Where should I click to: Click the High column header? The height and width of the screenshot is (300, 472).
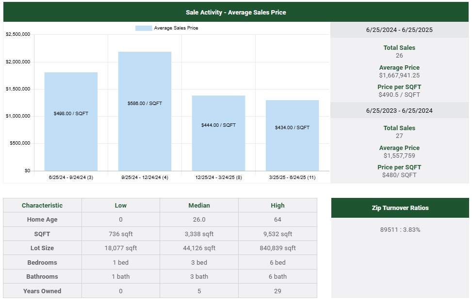[x=277, y=205]
